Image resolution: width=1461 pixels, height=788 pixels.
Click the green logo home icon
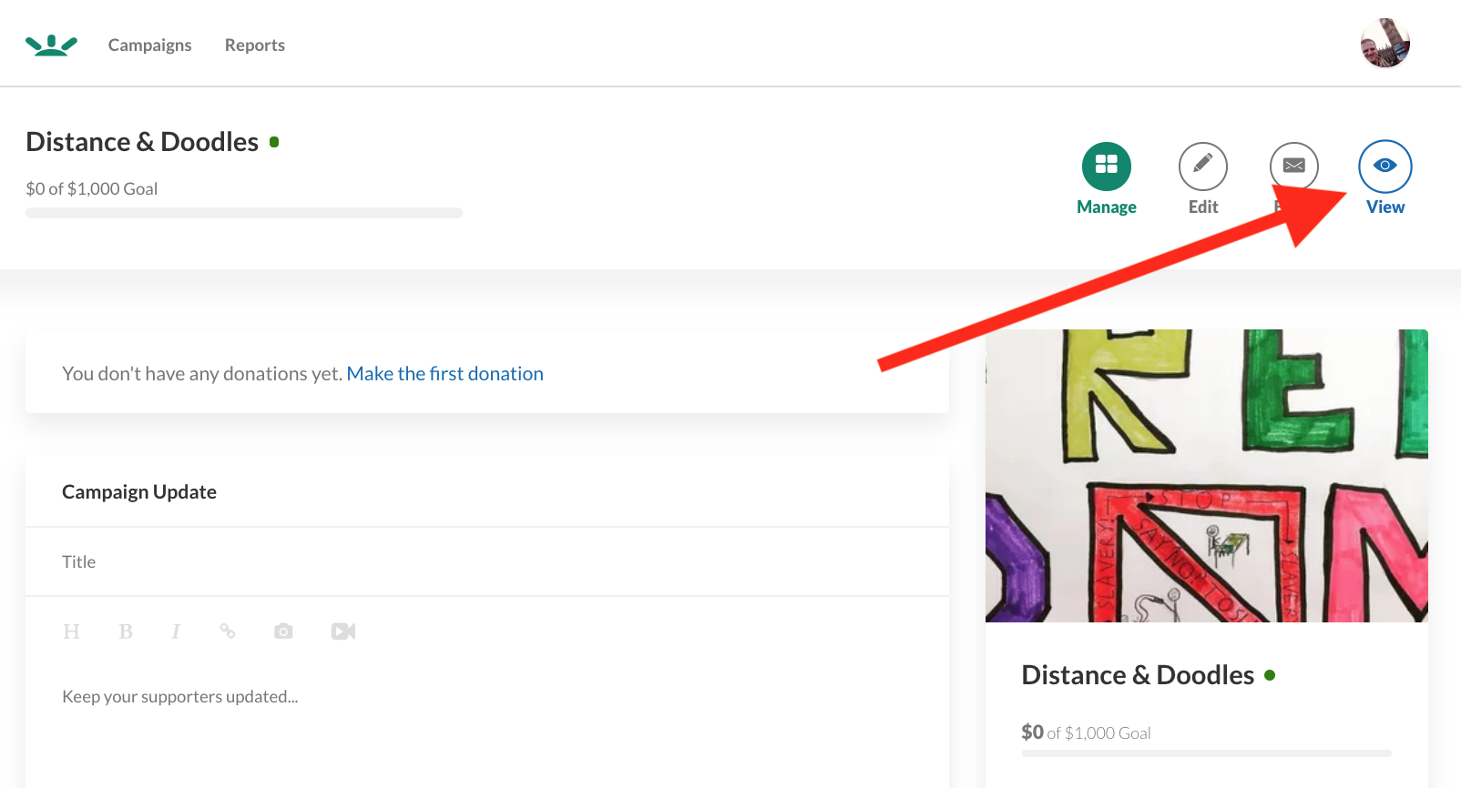(x=51, y=45)
